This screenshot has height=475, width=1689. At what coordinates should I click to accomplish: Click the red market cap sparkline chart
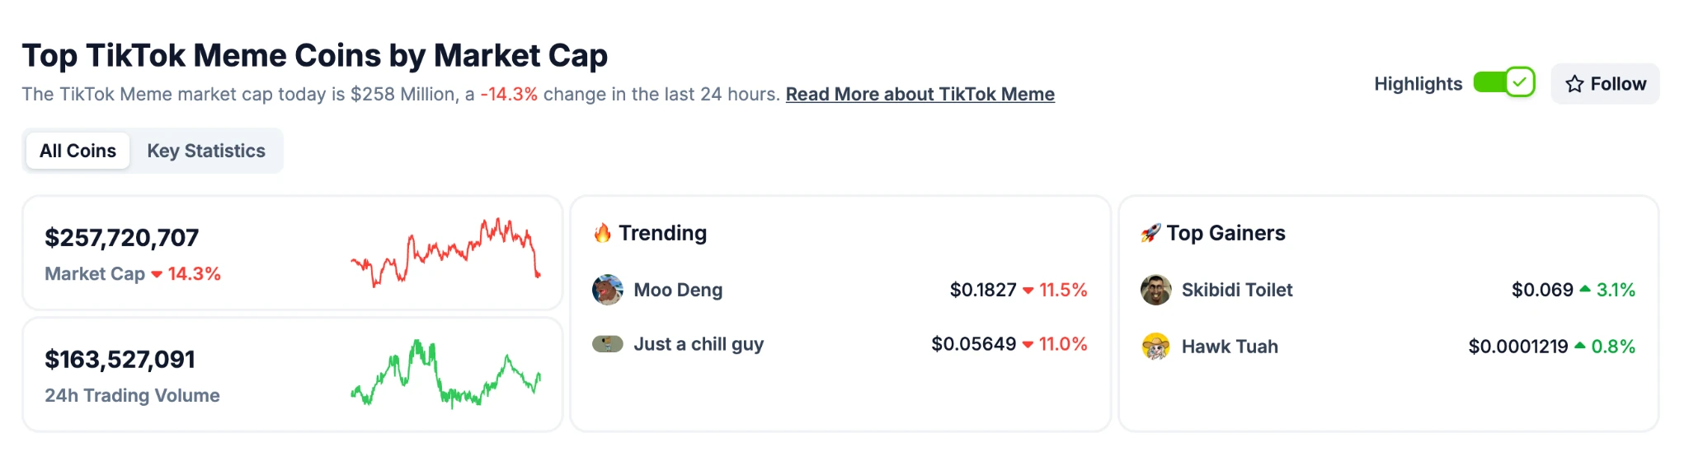tap(445, 252)
